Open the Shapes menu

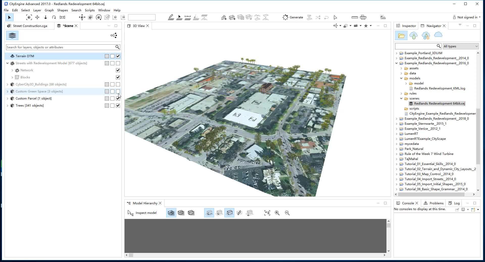(x=62, y=10)
